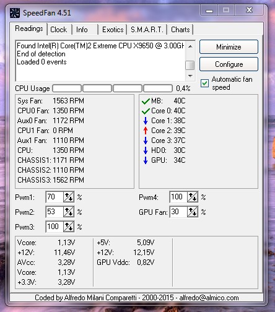275x312 pixels.
Task: Click the CPU0 Fan 1350 RPM reading
Action: click(51, 111)
